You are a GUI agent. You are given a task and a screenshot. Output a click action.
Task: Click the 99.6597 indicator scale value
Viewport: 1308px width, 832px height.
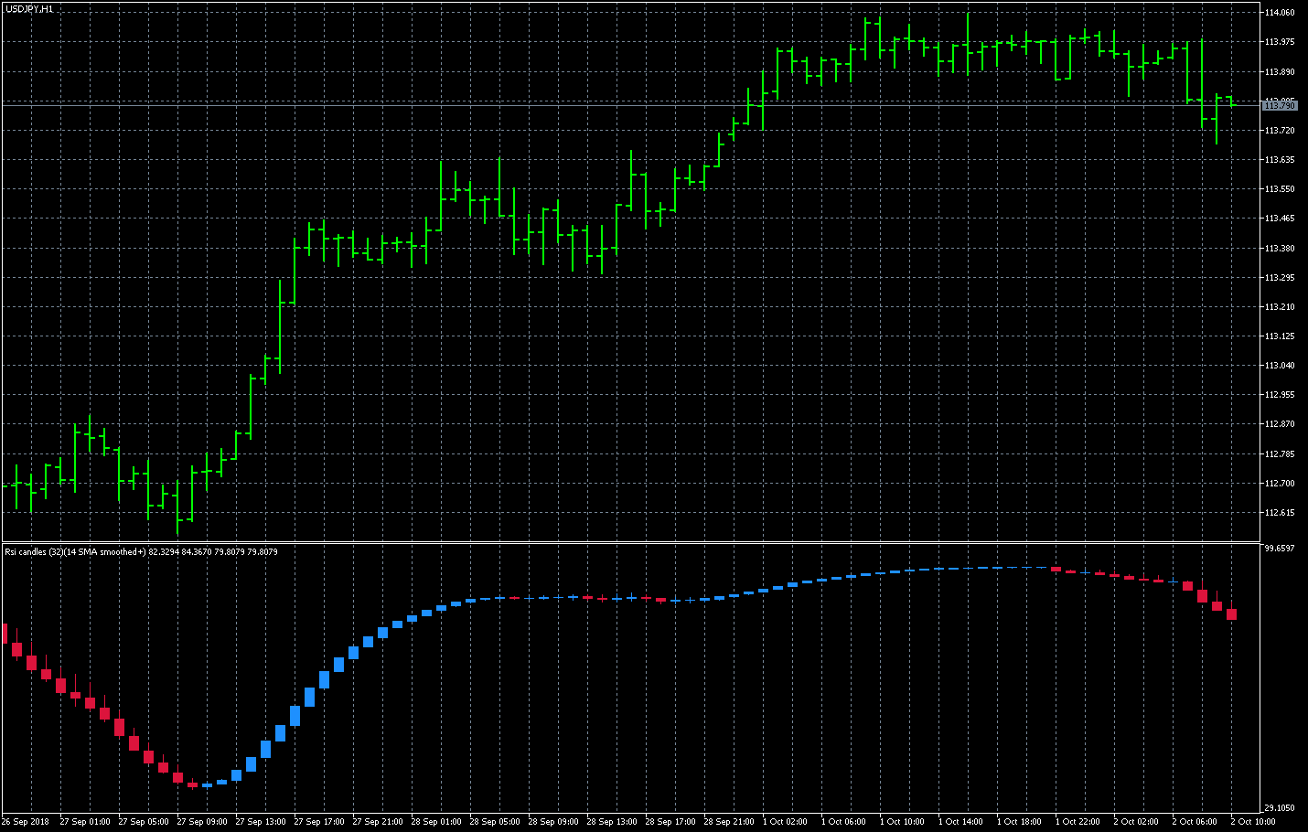(1279, 549)
